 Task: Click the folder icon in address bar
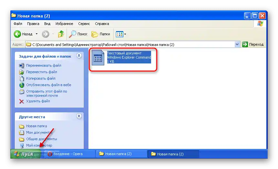[28, 44]
